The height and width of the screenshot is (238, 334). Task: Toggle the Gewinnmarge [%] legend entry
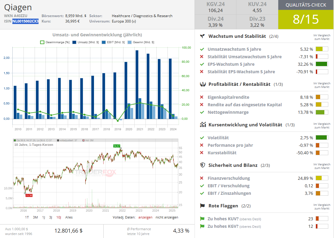[x=55, y=42]
